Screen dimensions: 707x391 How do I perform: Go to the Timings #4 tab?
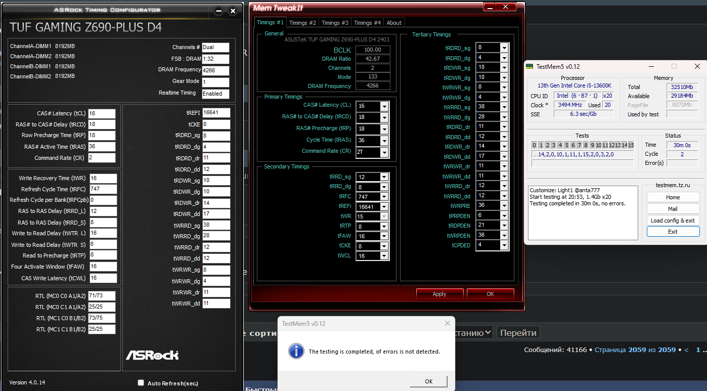click(367, 23)
